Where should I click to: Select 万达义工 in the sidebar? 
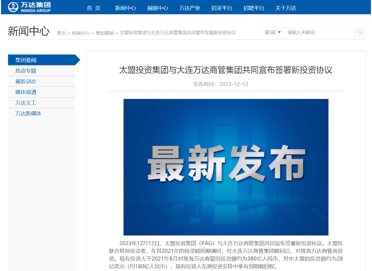click(42, 103)
